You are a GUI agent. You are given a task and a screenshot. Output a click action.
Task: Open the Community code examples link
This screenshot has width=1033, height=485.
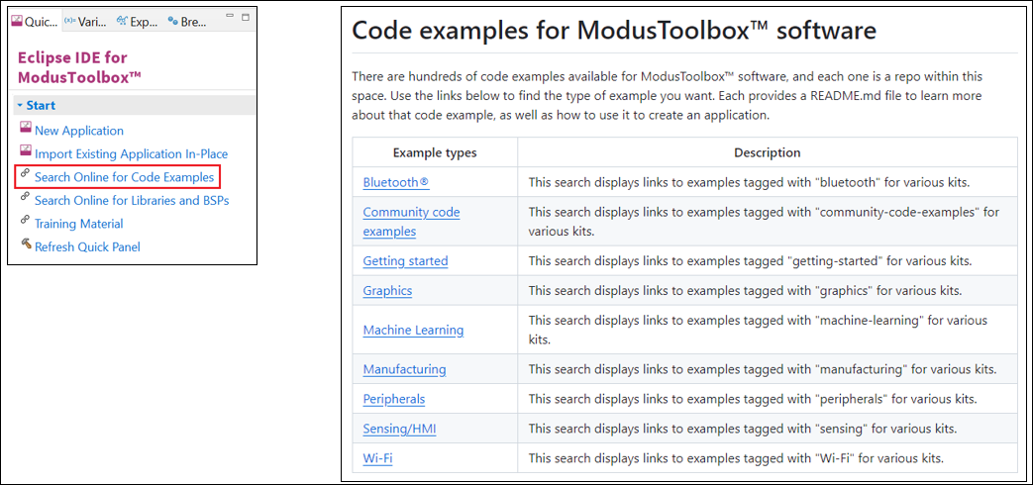pyautogui.click(x=411, y=222)
